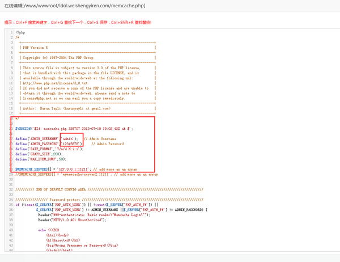Click the '<h1>Rejected!</h1>' line
This screenshot has width=340, height=262.
click(63, 240)
